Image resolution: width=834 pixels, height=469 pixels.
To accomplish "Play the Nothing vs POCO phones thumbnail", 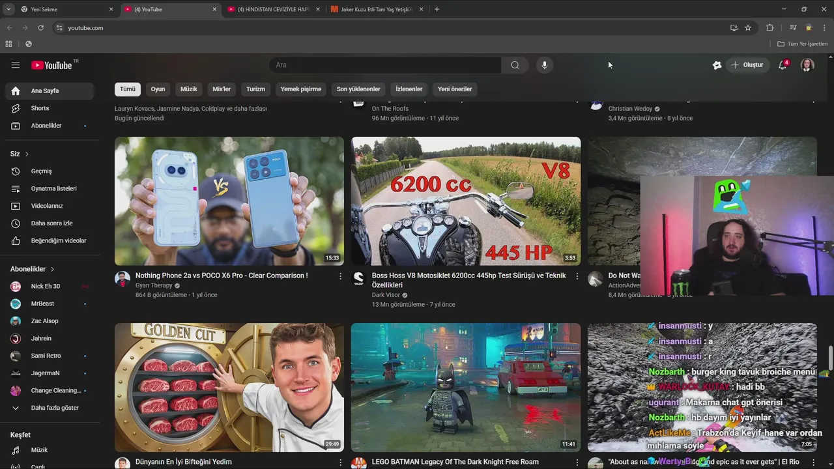I will coord(229,201).
